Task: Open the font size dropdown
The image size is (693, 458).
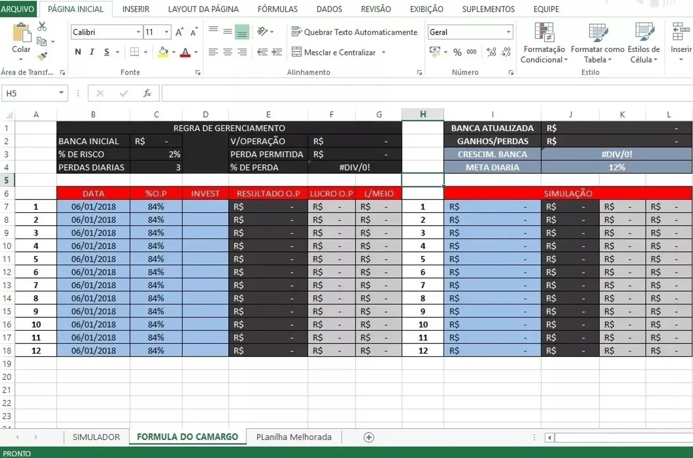Action: pyautogui.click(x=167, y=32)
